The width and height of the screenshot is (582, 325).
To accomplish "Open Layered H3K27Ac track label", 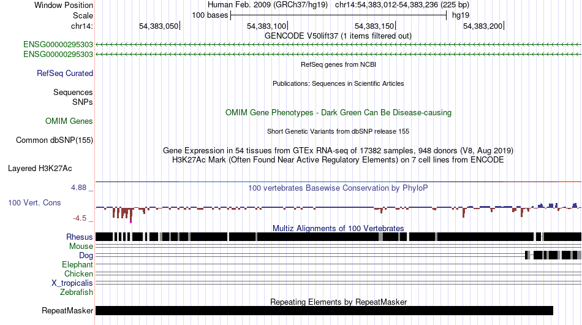I will click(x=40, y=168).
